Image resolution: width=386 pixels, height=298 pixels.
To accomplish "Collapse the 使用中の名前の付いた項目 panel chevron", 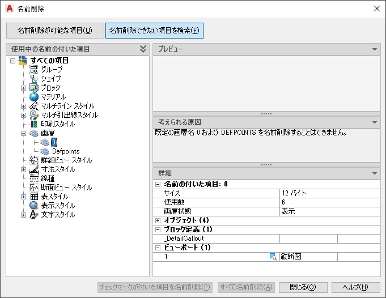I will (x=143, y=49).
